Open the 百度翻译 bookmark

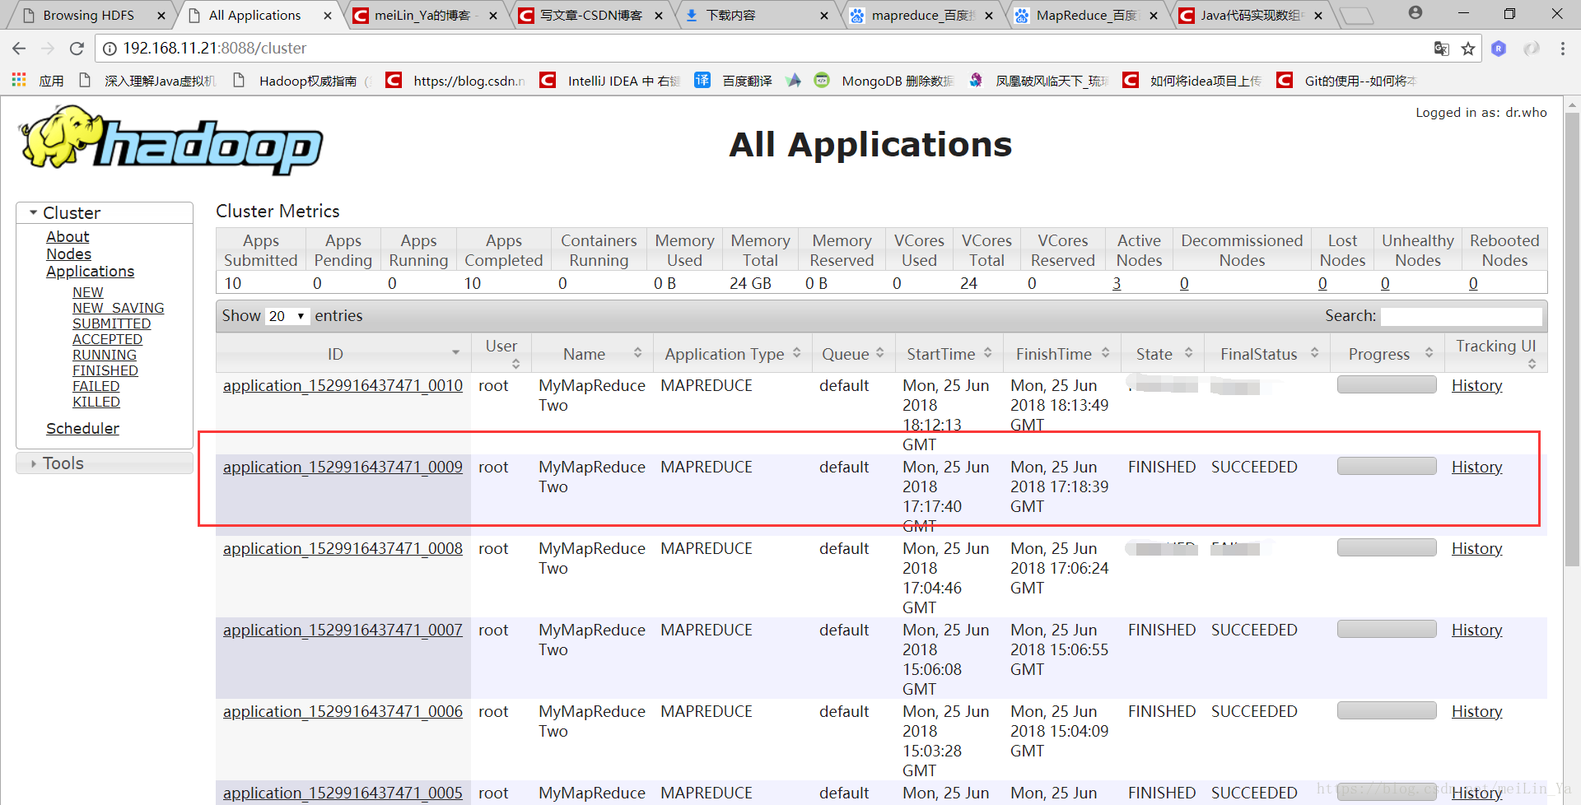[733, 80]
